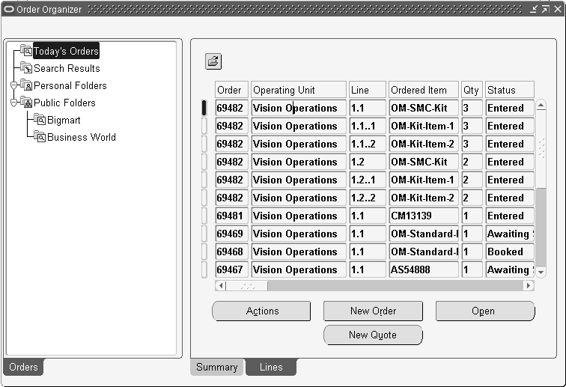Click the Bigmart folder icon
The image size is (566, 387).
tap(40, 119)
